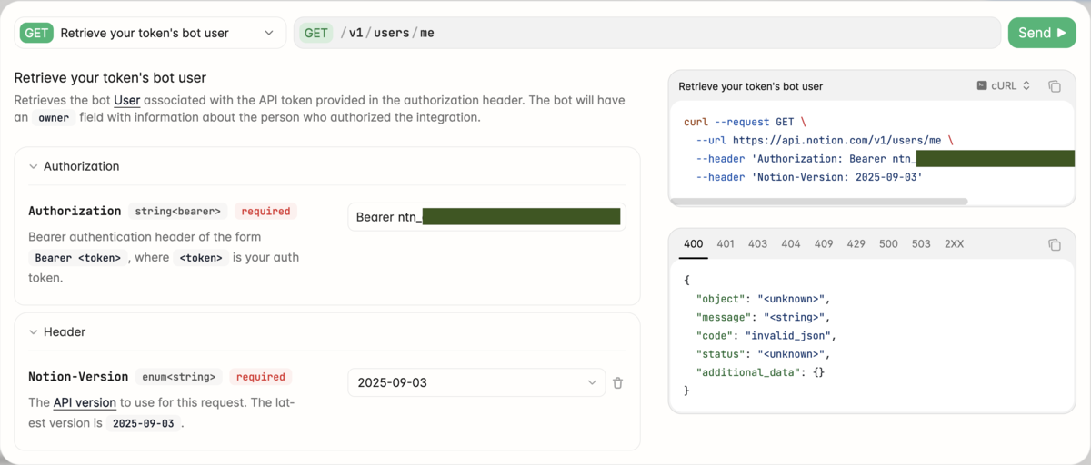
Task: Collapse the Header section
Action: 34,332
